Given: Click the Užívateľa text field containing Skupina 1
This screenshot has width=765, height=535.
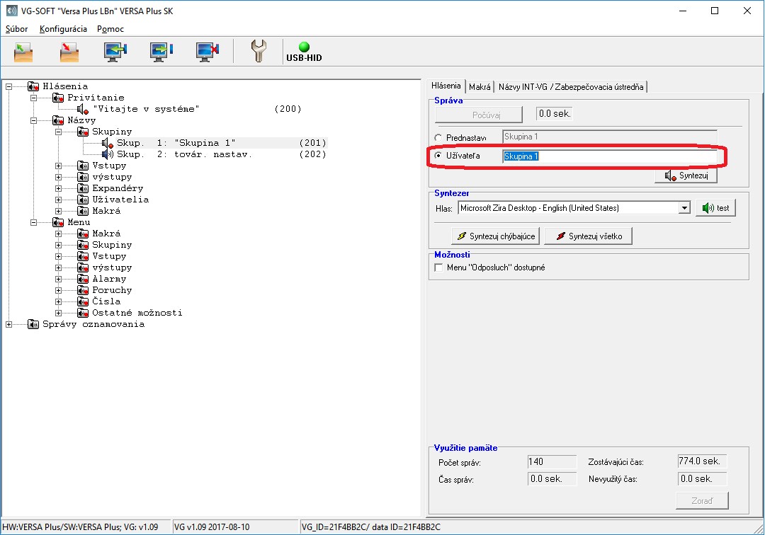Looking at the screenshot, I should click(609, 156).
